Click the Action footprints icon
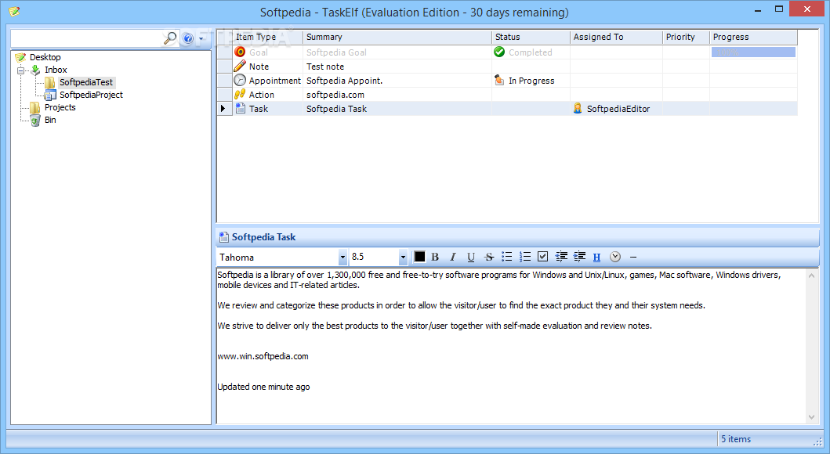Screen dimensions: 830x454 pyautogui.click(x=240, y=94)
